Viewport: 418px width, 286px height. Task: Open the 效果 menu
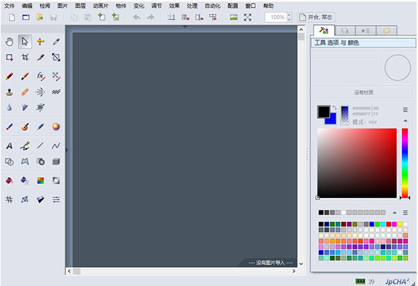click(x=174, y=5)
